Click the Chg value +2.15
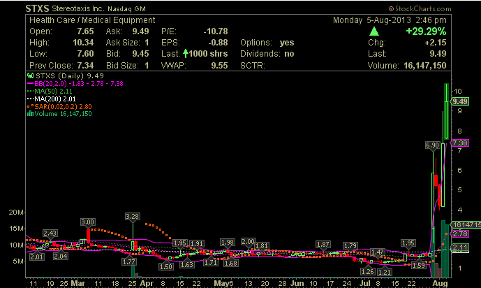Viewport: 481px width, 288px height. coord(436,43)
